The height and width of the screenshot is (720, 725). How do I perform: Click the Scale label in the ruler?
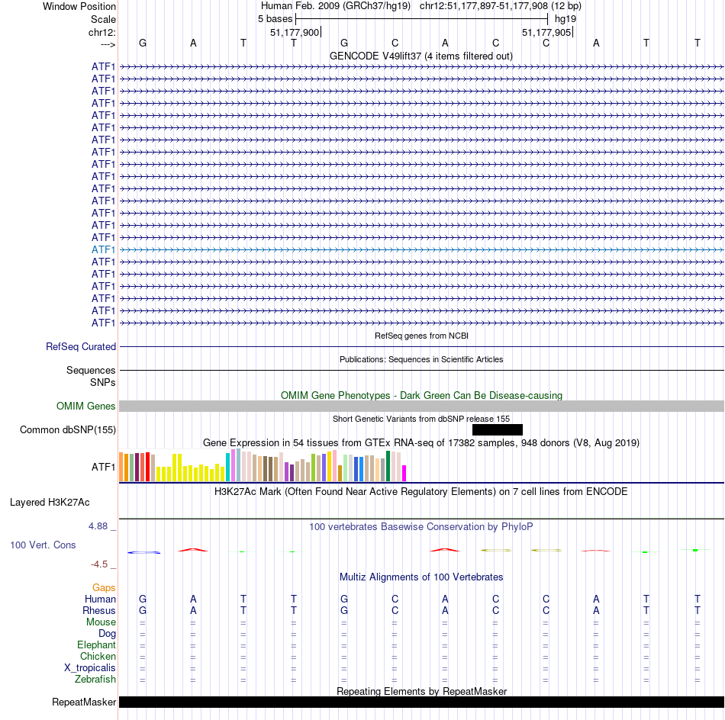click(103, 19)
